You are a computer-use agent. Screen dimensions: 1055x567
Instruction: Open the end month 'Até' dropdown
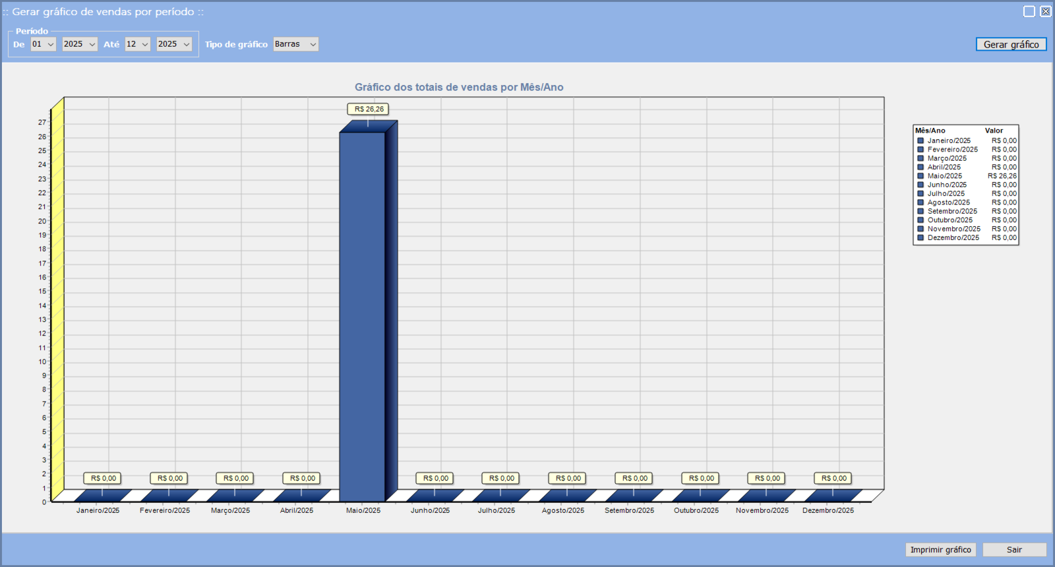tap(138, 44)
